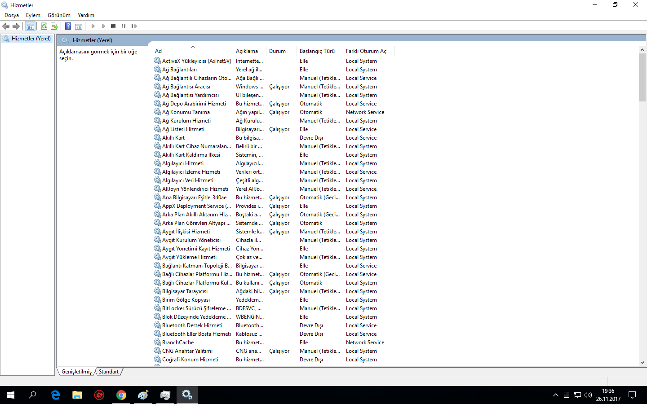Pause the service with the pause icon
Viewport: 647px width, 404px height.
tap(124, 26)
